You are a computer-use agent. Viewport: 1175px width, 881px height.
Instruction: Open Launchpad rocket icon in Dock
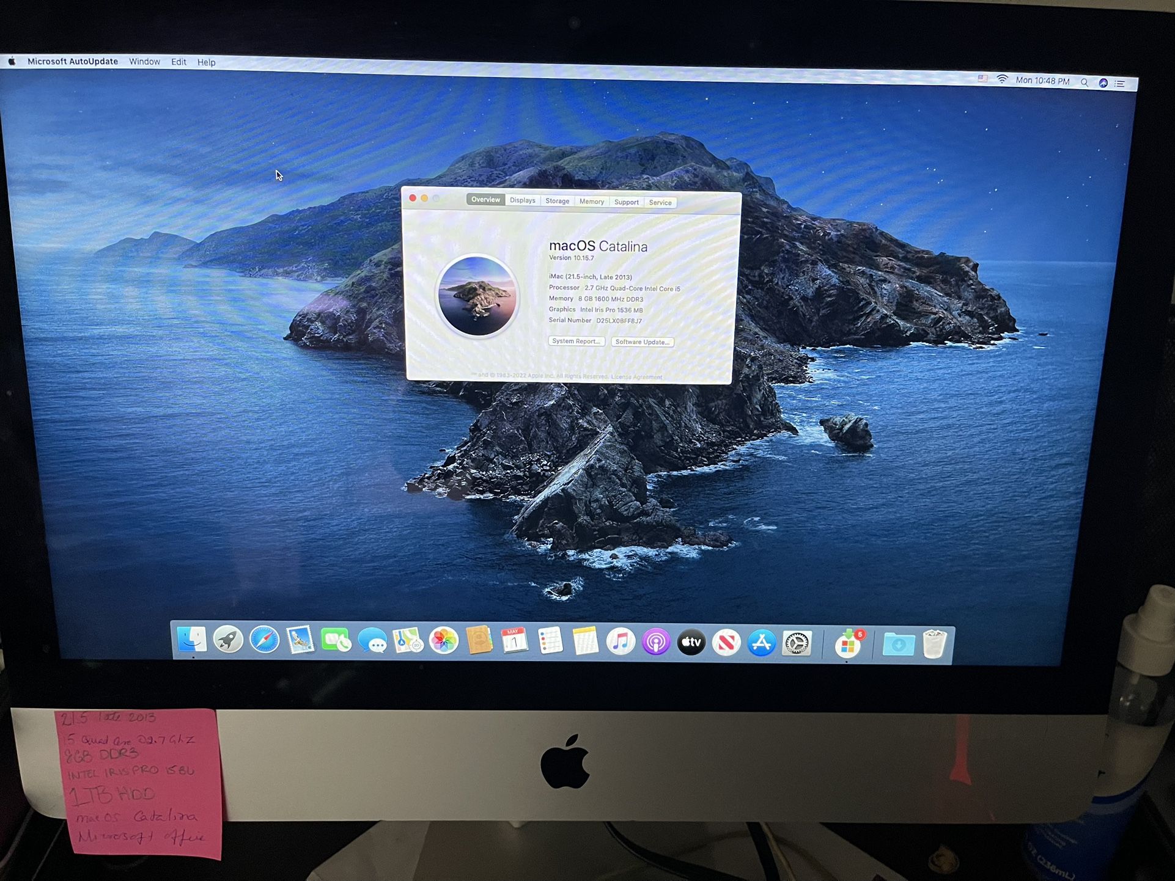tap(228, 640)
